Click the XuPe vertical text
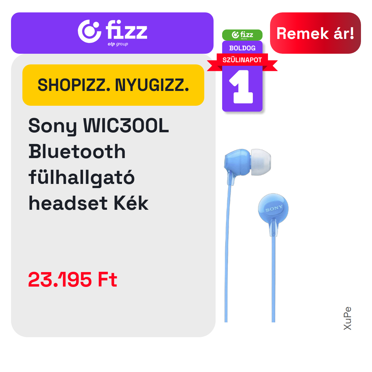Image resolution: width=372 pixels, height=372 pixels. 347,318
